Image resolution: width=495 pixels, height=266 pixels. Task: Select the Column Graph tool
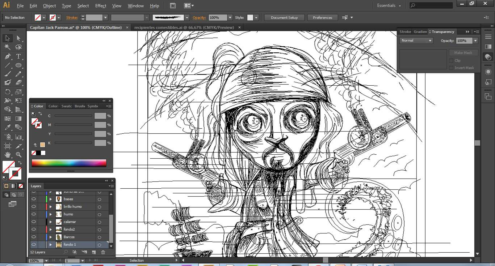click(18, 137)
